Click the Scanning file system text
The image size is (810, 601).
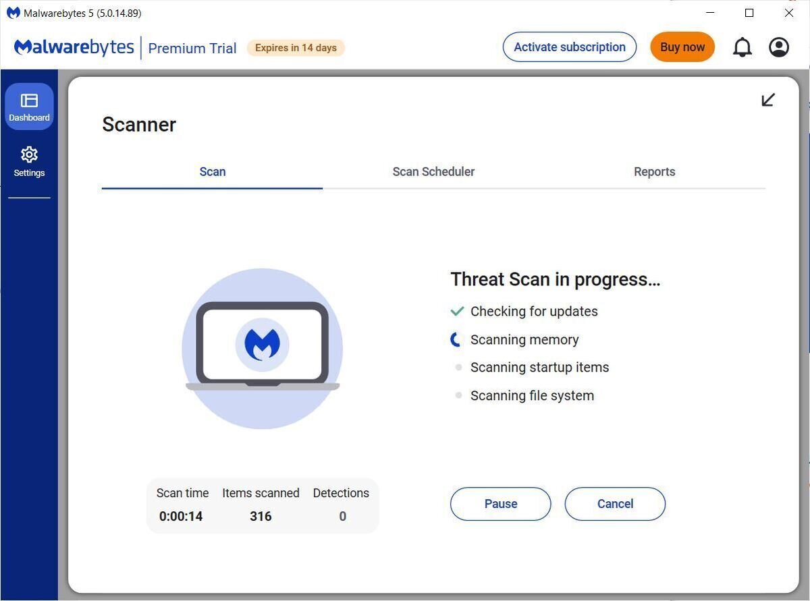(532, 396)
